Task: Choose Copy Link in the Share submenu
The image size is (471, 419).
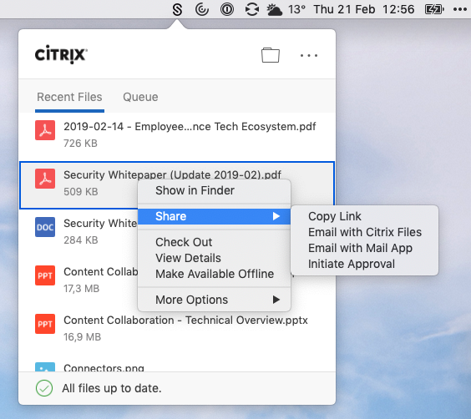Action: 364,216
